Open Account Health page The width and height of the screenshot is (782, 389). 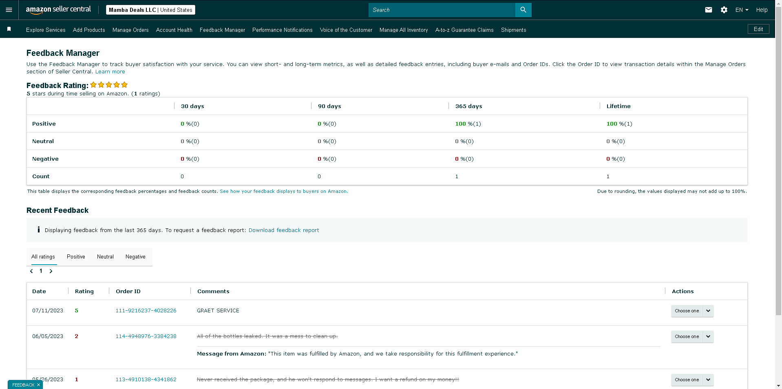pos(174,30)
